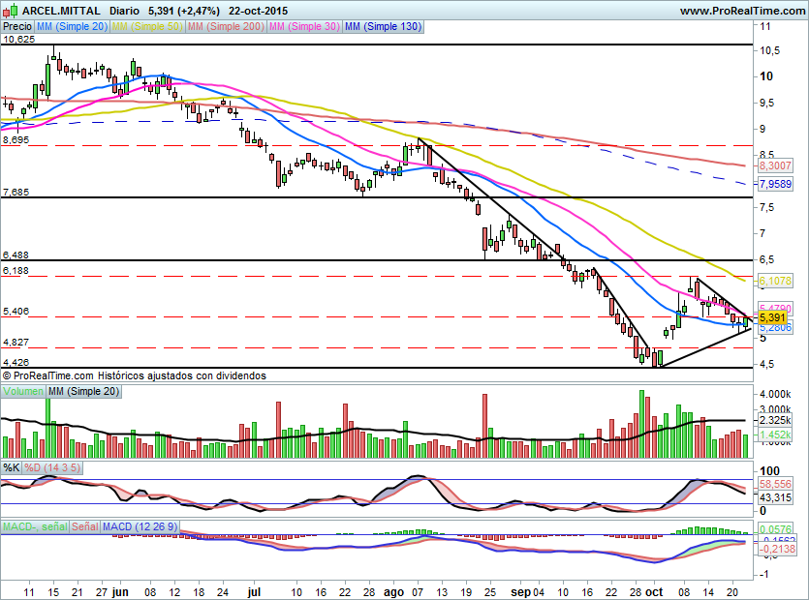Click the MM (Simple 130) indicator label
Viewport: 809px width, 600px height.
click(x=383, y=27)
